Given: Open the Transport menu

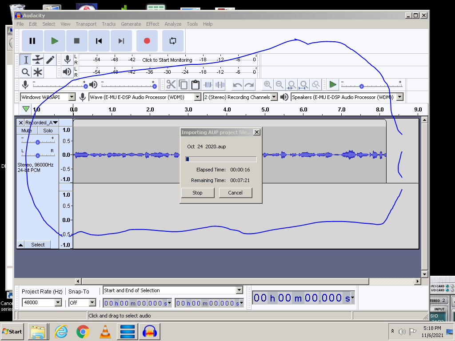Looking at the screenshot, I should click(x=86, y=24).
